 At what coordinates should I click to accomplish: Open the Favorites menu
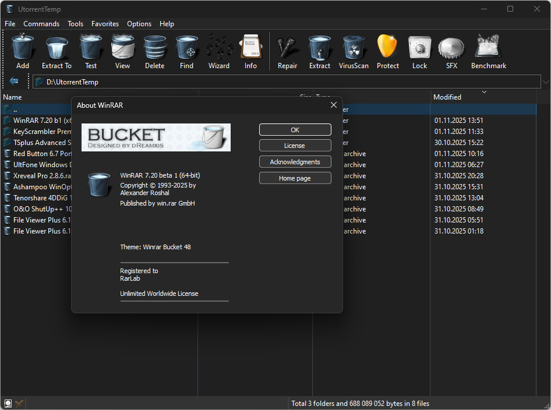click(x=105, y=24)
